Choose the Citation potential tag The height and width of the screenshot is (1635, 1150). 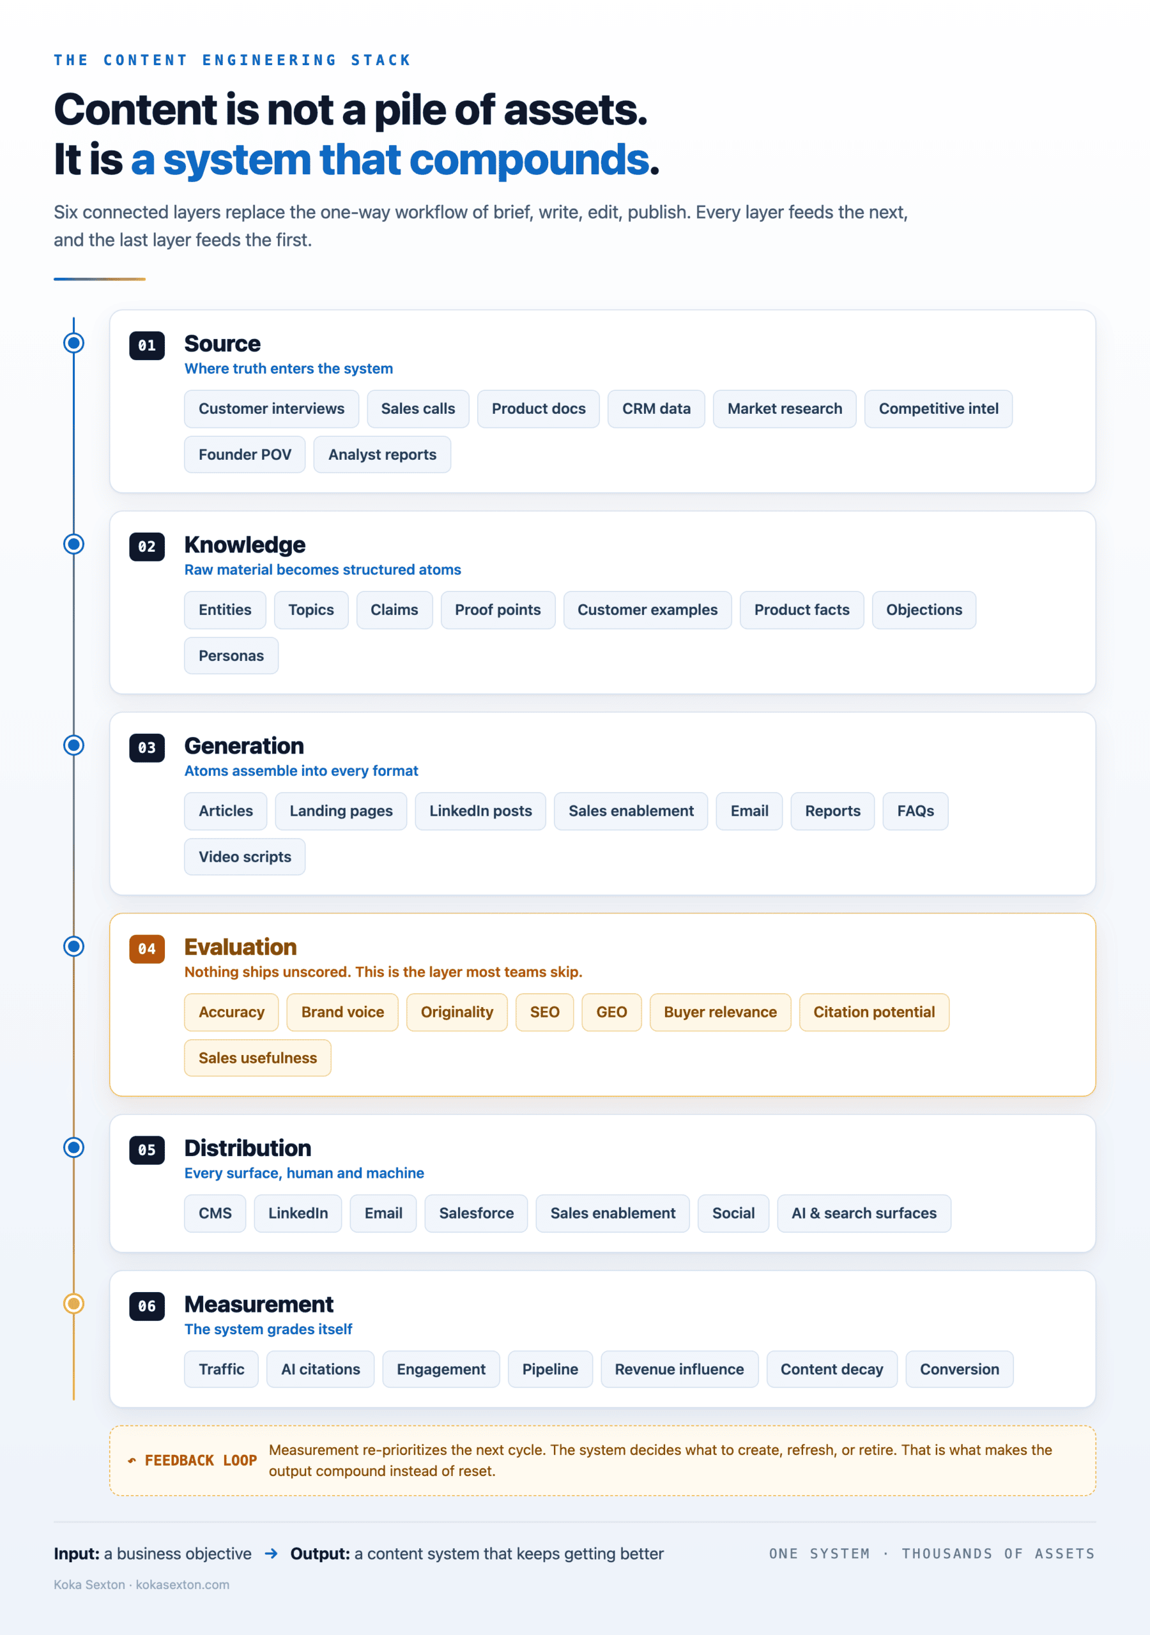874,1012
